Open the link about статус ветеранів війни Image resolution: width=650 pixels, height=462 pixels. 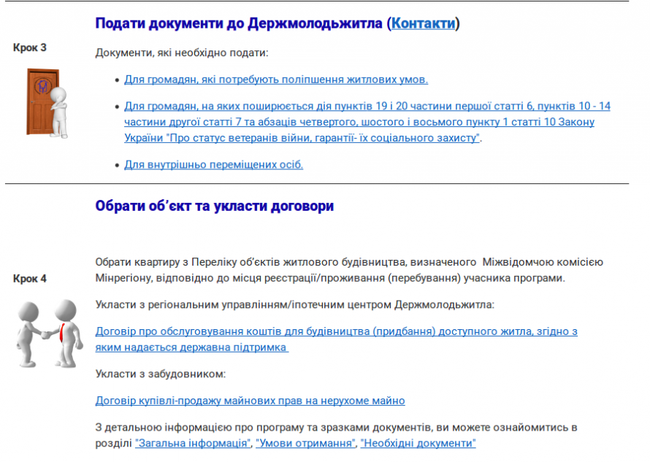[367, 122]
